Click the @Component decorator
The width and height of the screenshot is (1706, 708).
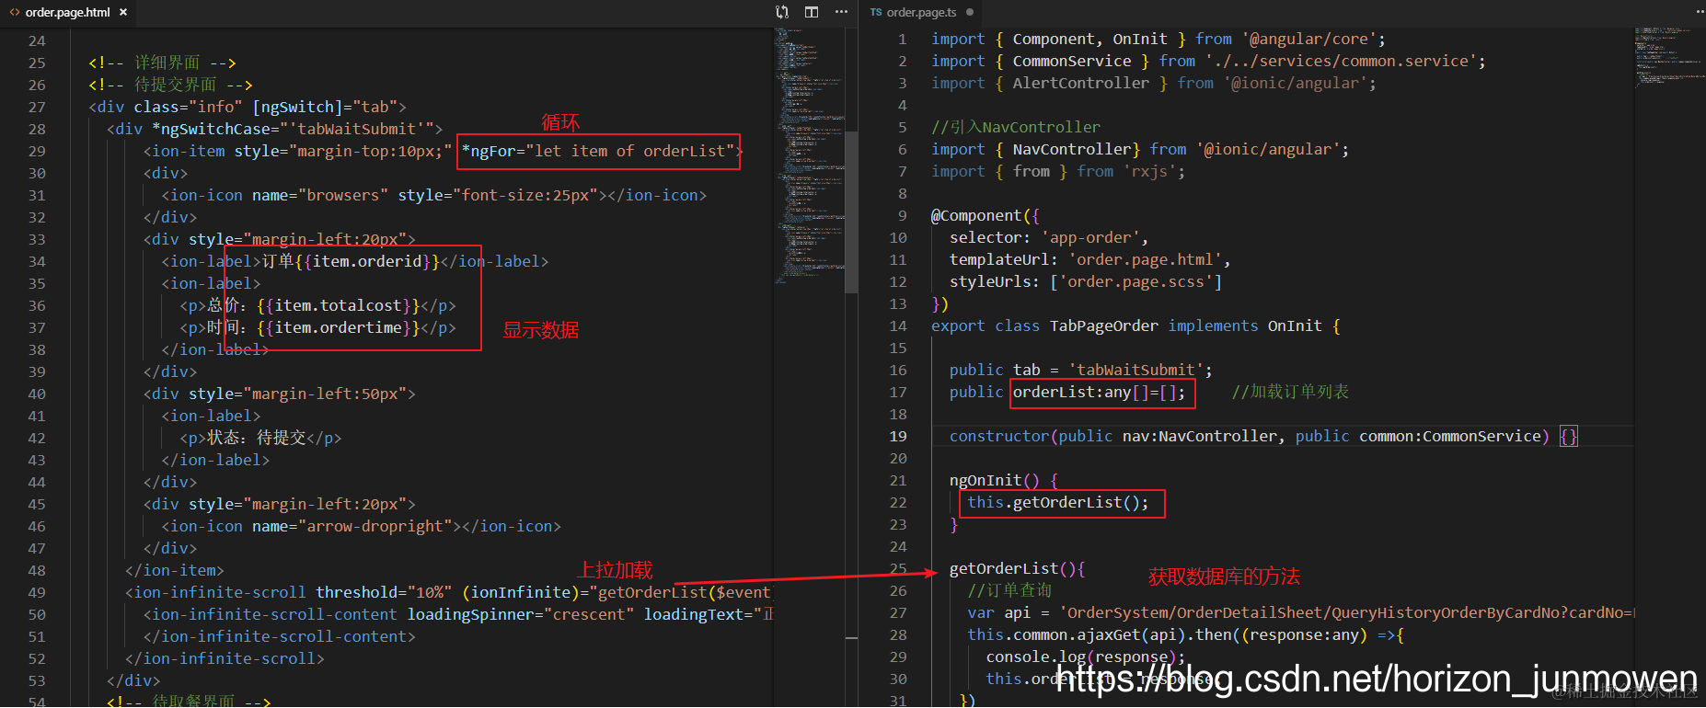pos(976,215)
